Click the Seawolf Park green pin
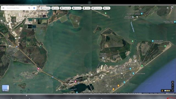The width and height of the screenshot is (176, 99). [133, 41]
